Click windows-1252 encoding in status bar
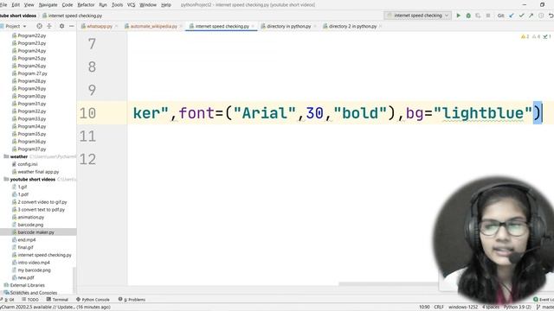Viewport: 554px width, 311px height. [x=463, y=308]
